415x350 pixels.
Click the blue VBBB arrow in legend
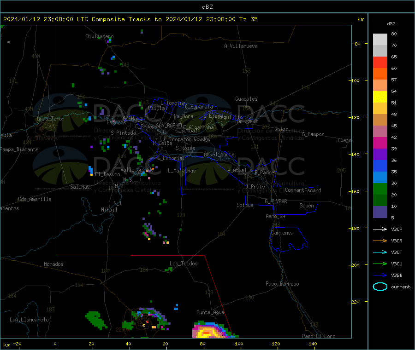coord(380,275)
